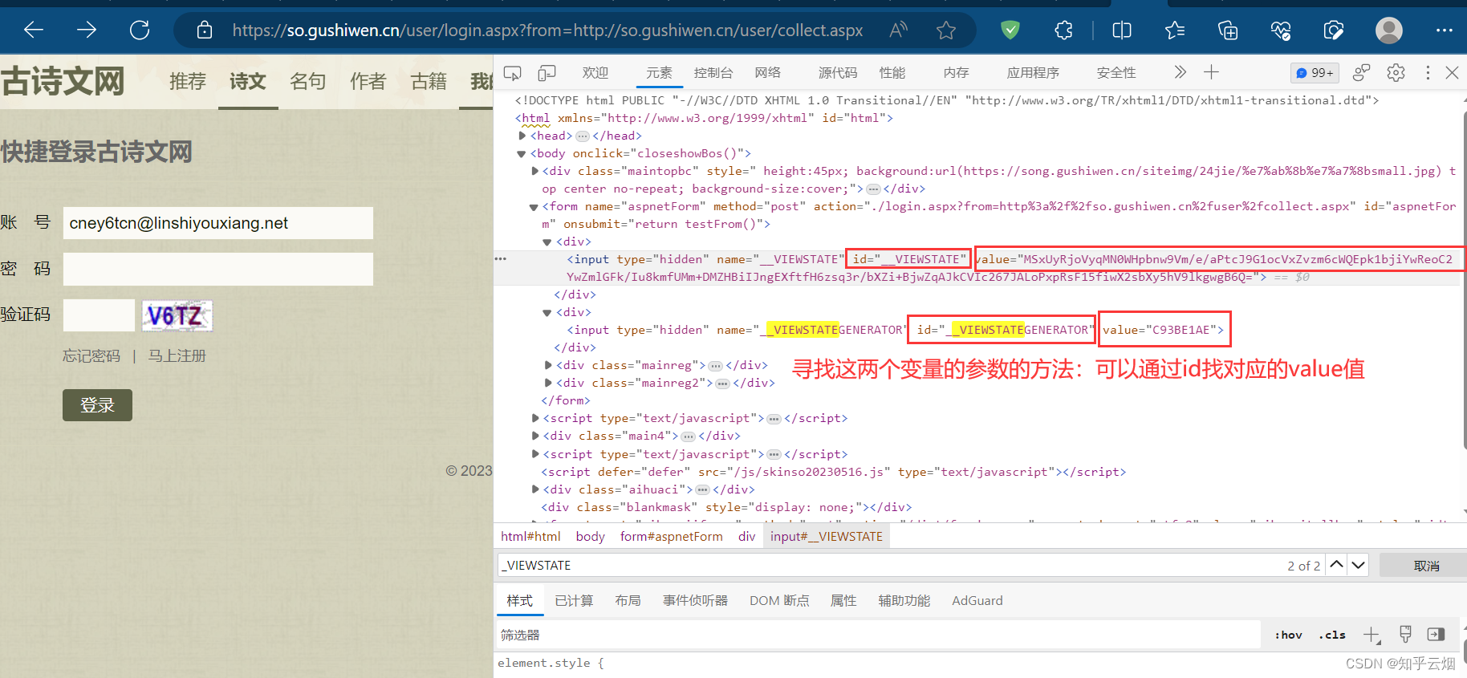Cancel search with 取消 button
The image size is (1467, 678).
1426,566
